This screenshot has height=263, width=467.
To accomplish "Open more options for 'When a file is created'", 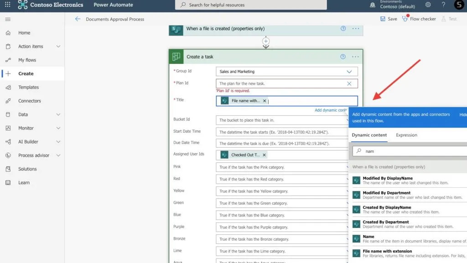I will pyautogui.click(x=356, y=29).
